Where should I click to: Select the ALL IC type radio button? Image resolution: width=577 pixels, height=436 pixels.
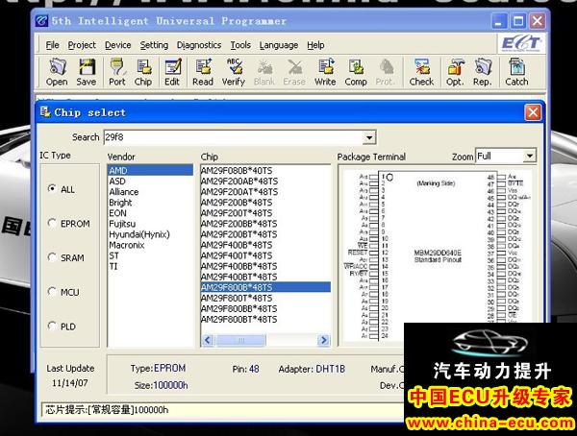click(52, 188)
